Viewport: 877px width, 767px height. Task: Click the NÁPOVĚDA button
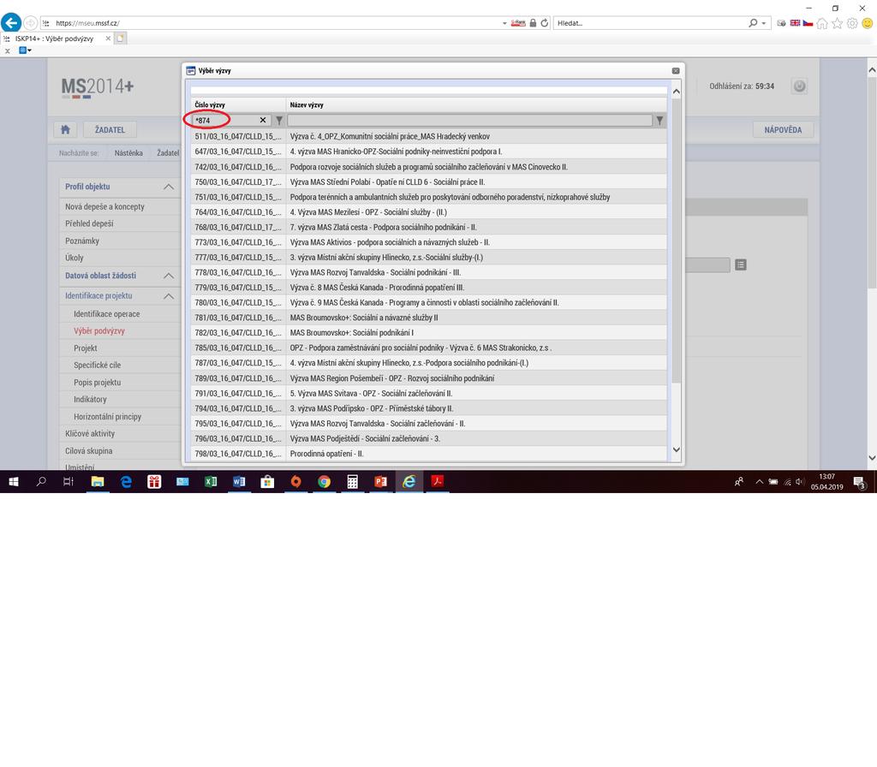pos(783,130)
